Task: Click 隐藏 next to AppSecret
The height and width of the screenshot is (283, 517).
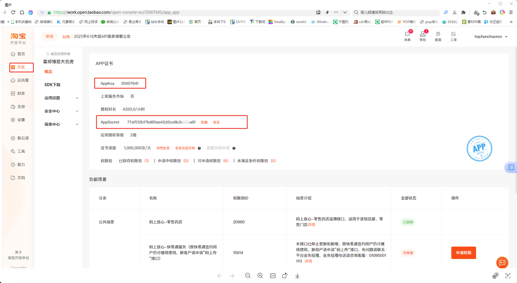Action: pyautogui.click(x=204, y=122)
